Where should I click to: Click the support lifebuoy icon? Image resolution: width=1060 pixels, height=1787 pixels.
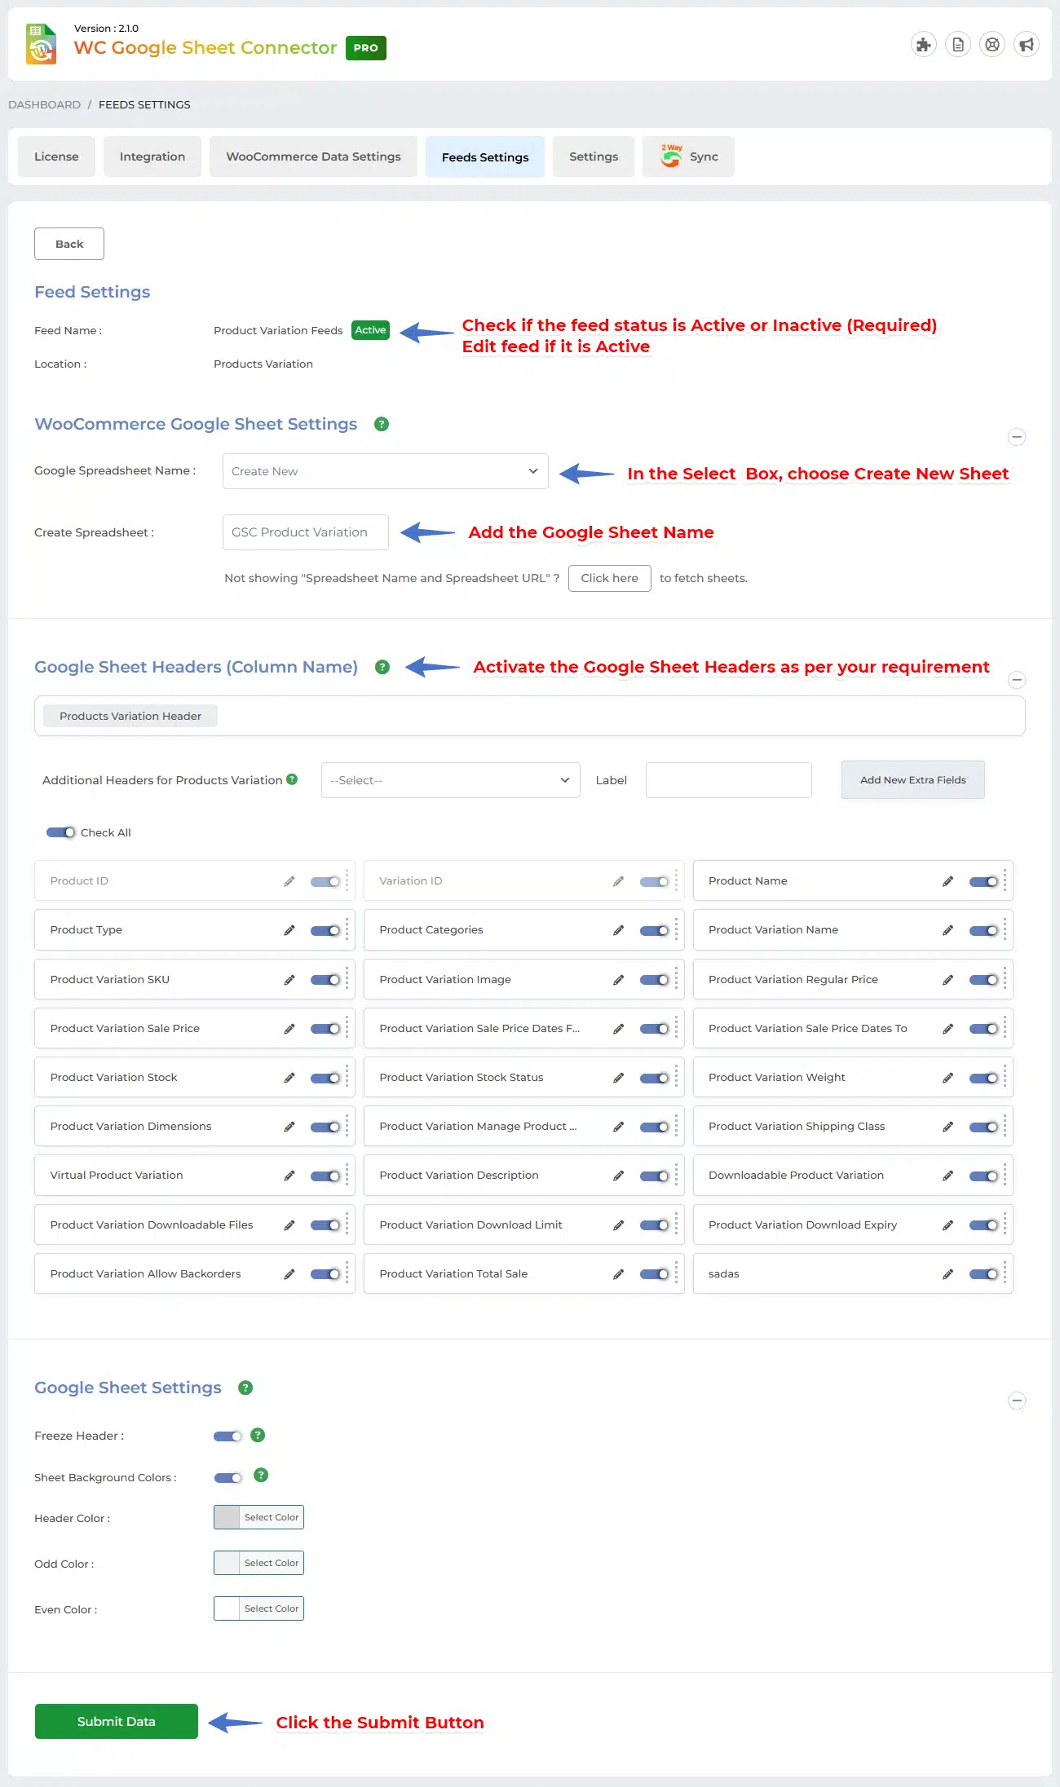(992, 45)
